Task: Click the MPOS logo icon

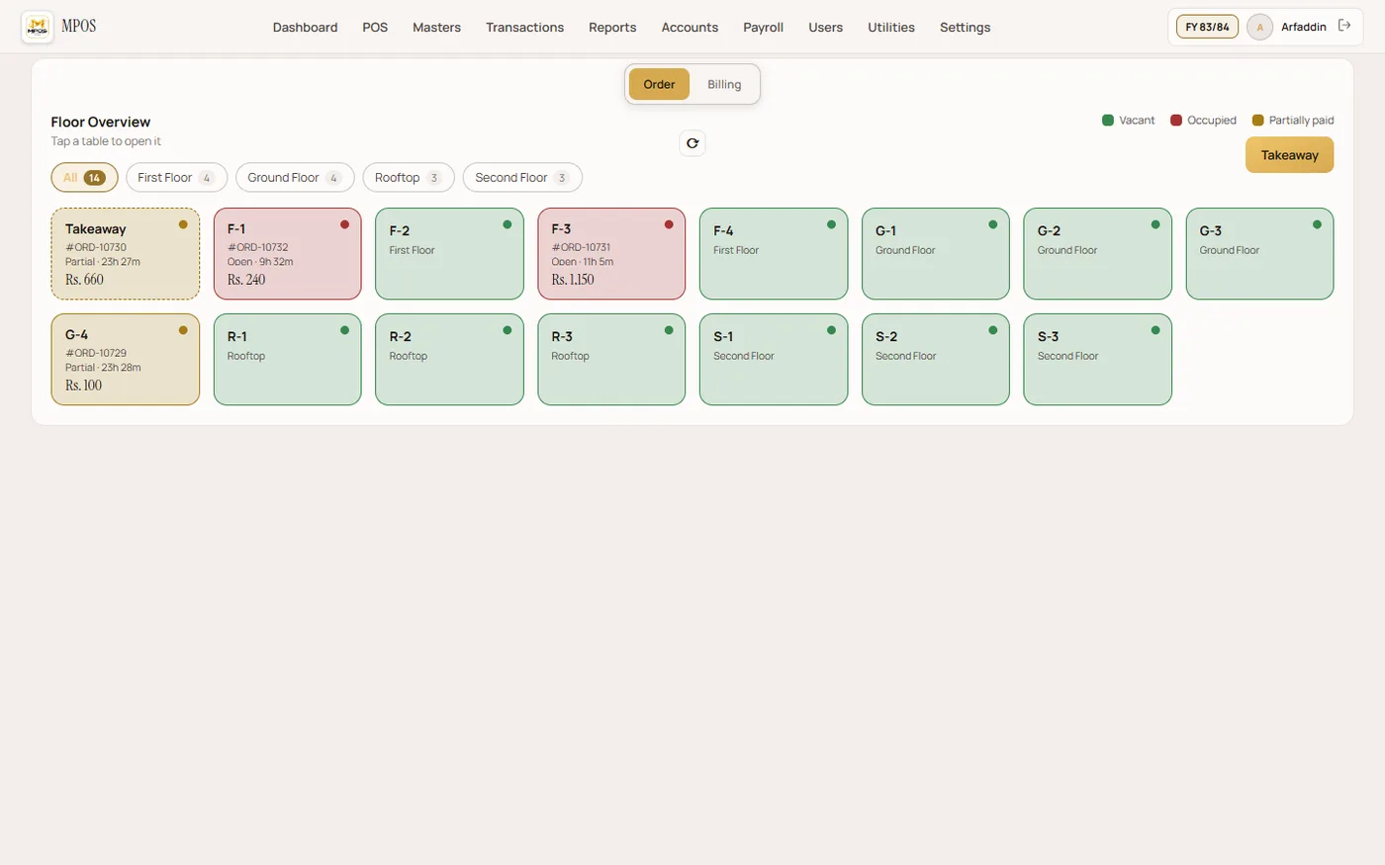Action: click(38, 28)
